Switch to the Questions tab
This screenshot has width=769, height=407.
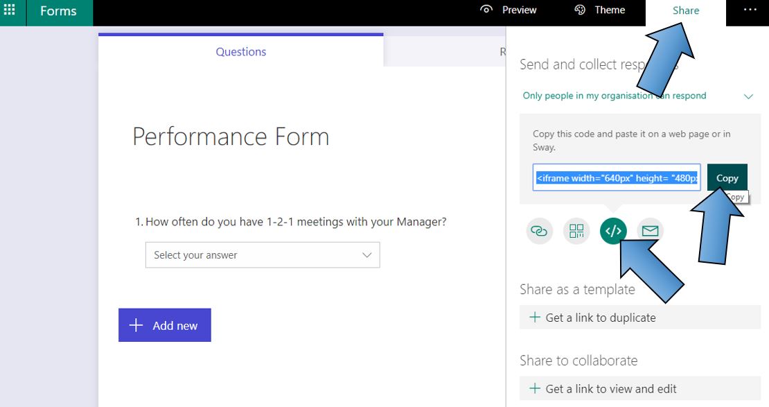pyautogui.click(x=240, y=51)
